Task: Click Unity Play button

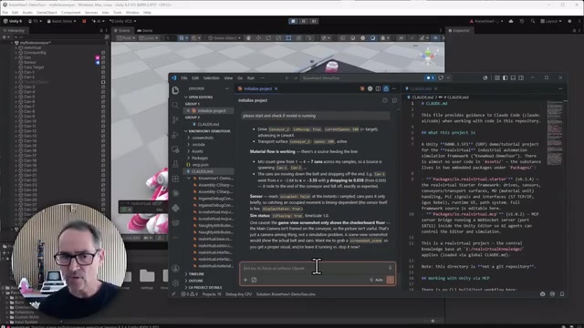Action: [293, 21]
